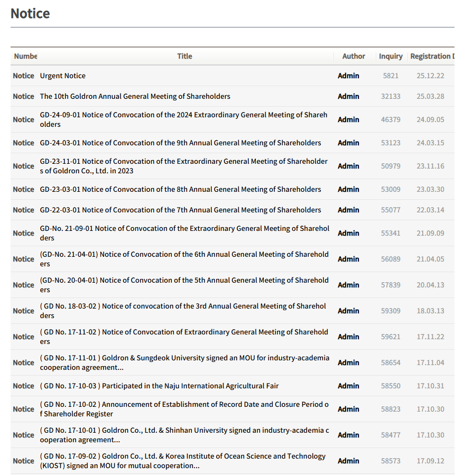Open the Naju International Agricultural Fair notice
Image resolution: width=473 pixels, height=475 pixels.
pyautogui.click(x=159, y=386)
